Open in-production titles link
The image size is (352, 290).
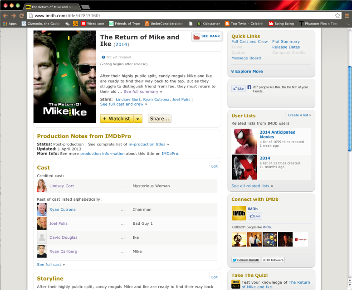pos(147,144)
